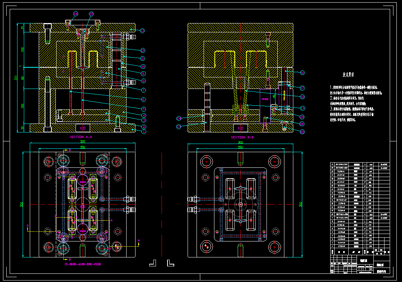The image size is (402, 282).
Task: Click part balloon number 1
Action: [x=144, y=132]
